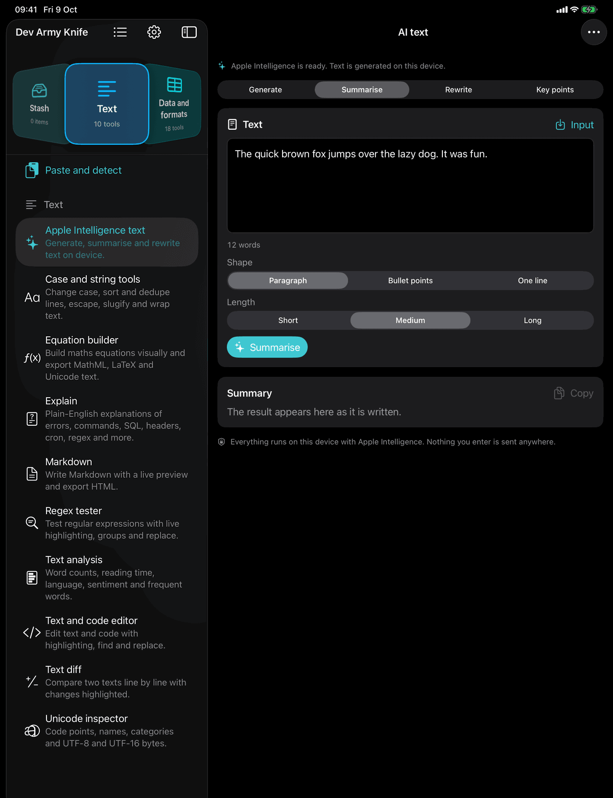Switch to the Summarise tab

362,90
